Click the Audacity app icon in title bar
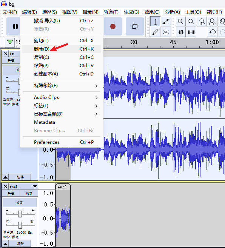Image resolution: width=225 pixels, height=248 pixels. click(x=4, y=4)
